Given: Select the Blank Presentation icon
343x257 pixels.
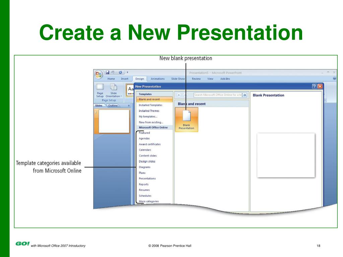Looking at the screenshot, I should pos(187,119).
